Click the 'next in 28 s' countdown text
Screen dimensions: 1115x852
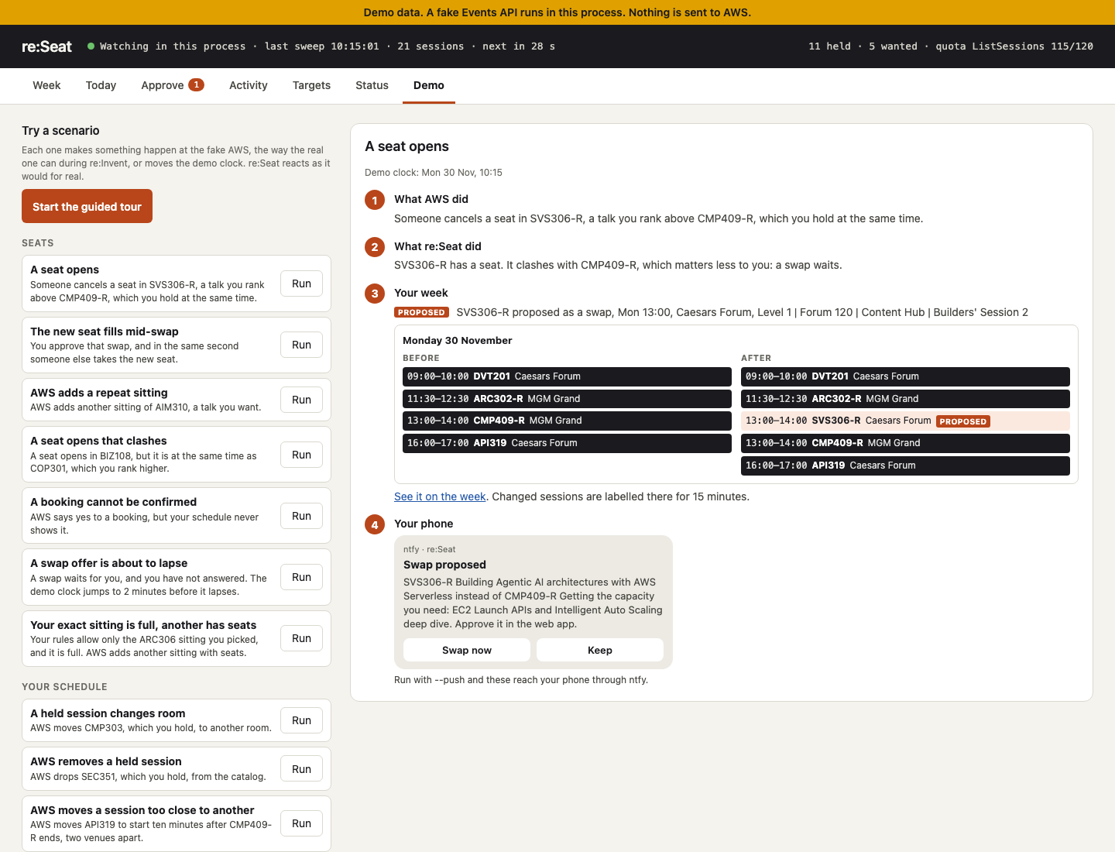coord(519,46)
